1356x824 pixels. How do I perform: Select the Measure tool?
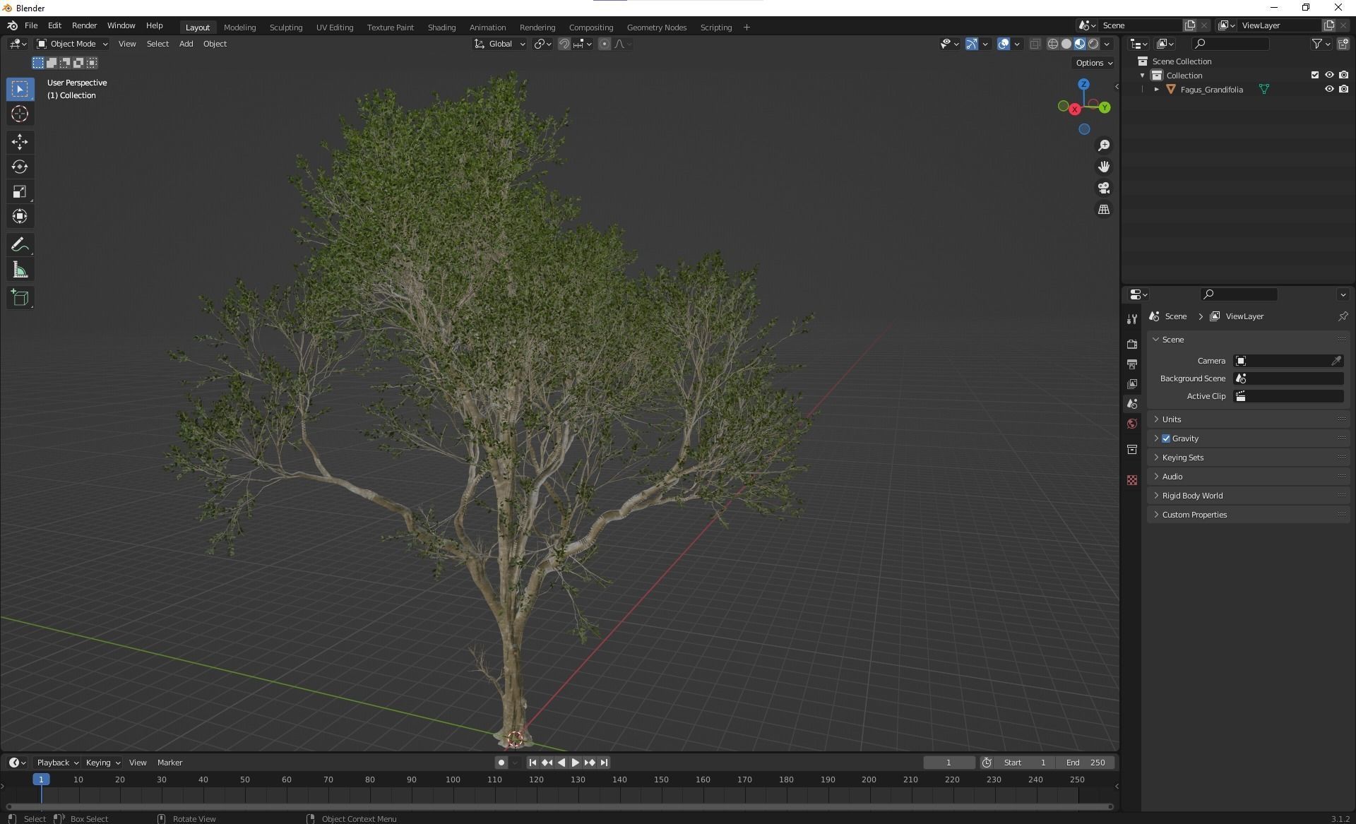20,270
